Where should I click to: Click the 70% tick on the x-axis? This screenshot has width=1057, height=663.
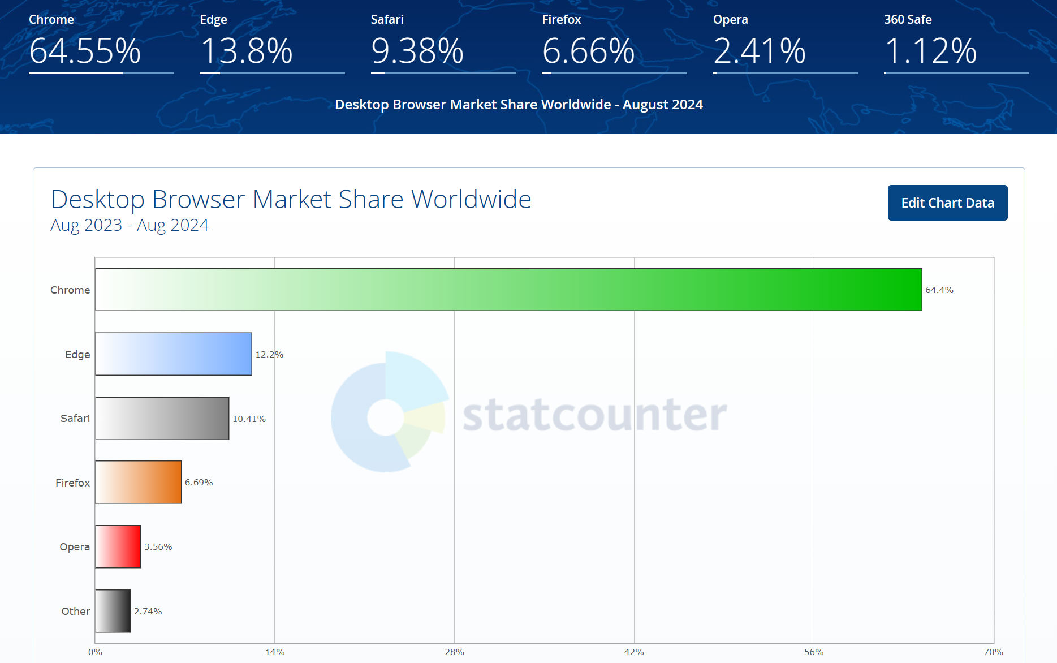point(994,652)
